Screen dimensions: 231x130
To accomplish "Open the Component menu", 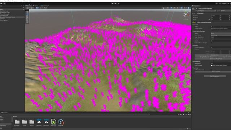I will click(x=15, y=1).
